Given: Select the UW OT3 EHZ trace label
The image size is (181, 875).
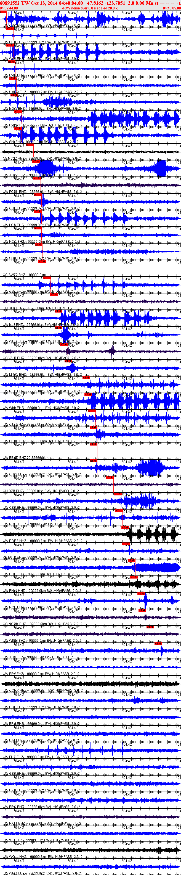Looking at the screenshot, I should pyautogui.click(x=41, y=425).
